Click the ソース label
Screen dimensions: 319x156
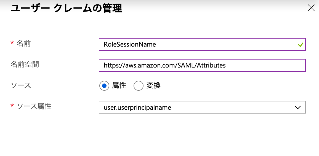tap(21, 85)
